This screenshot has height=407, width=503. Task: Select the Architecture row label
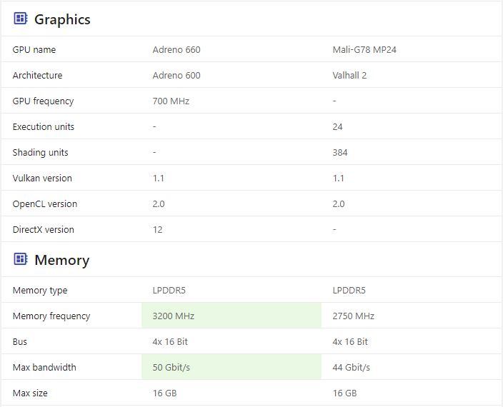point(38,75)
